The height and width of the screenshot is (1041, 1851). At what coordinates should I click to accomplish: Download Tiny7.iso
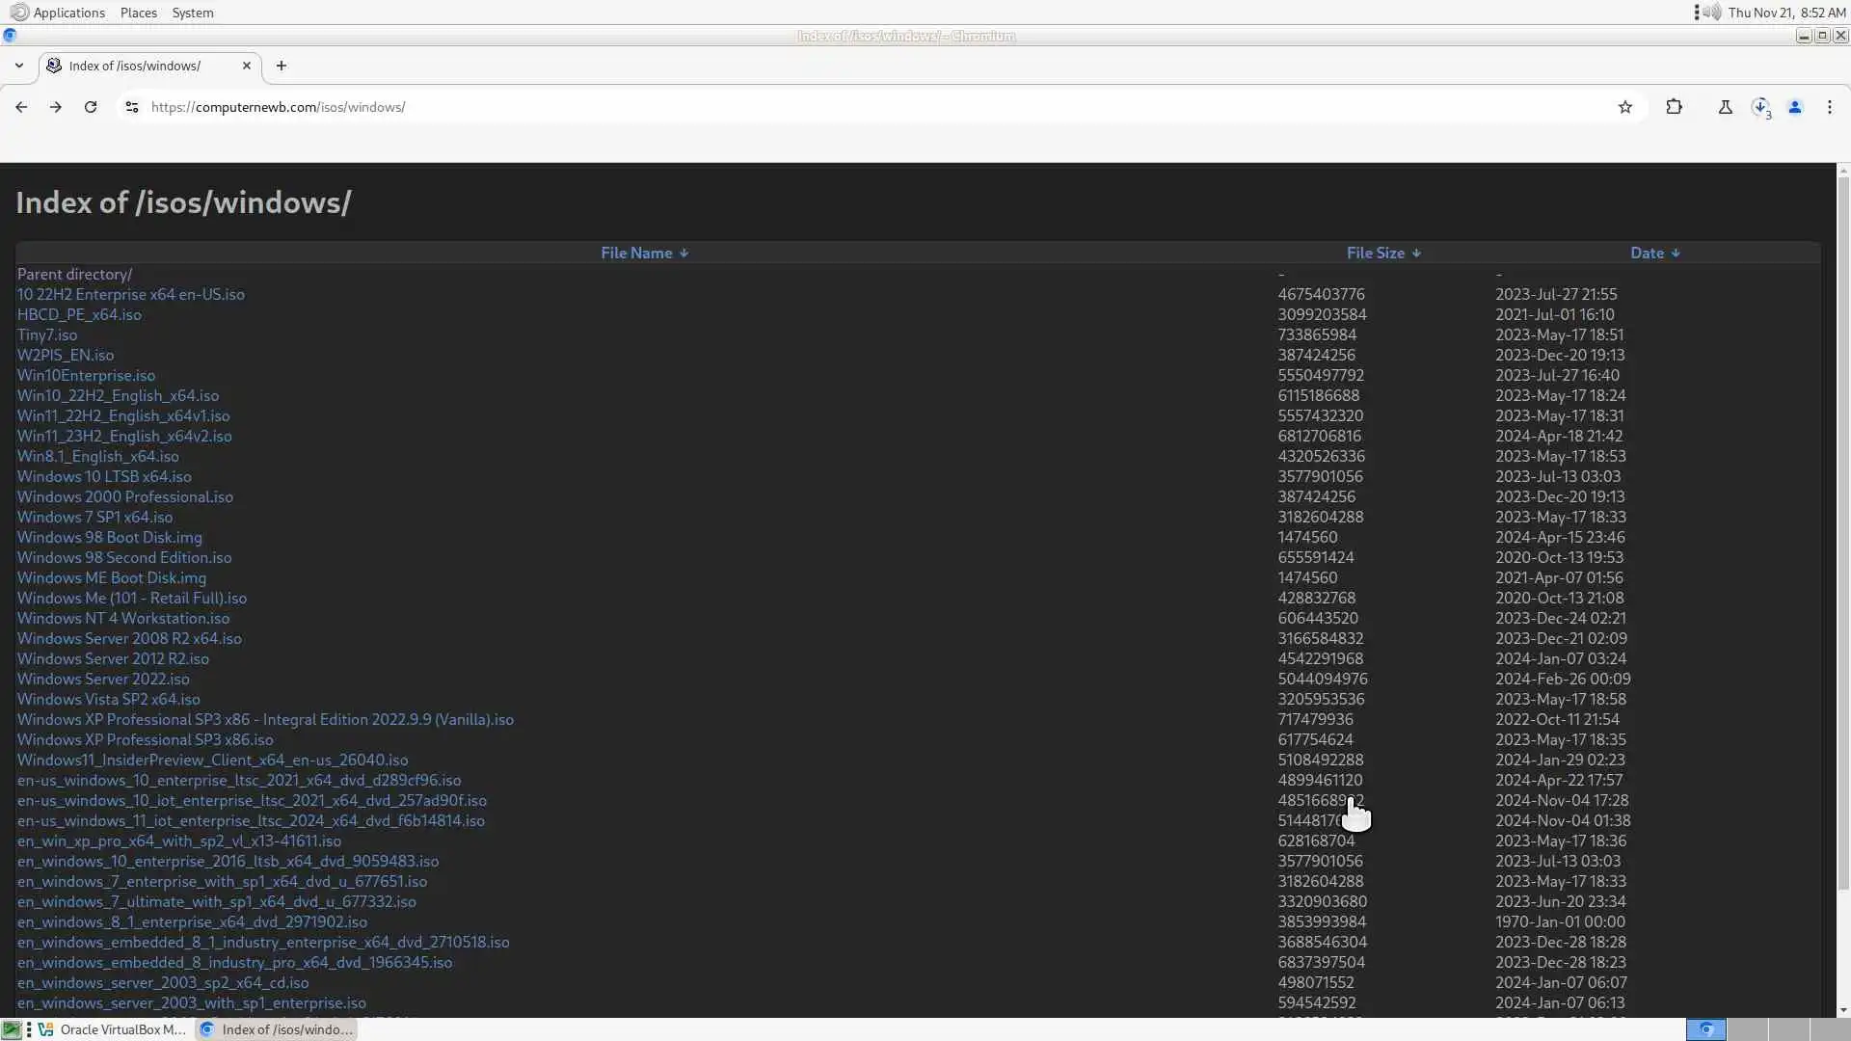click(47, 334)
